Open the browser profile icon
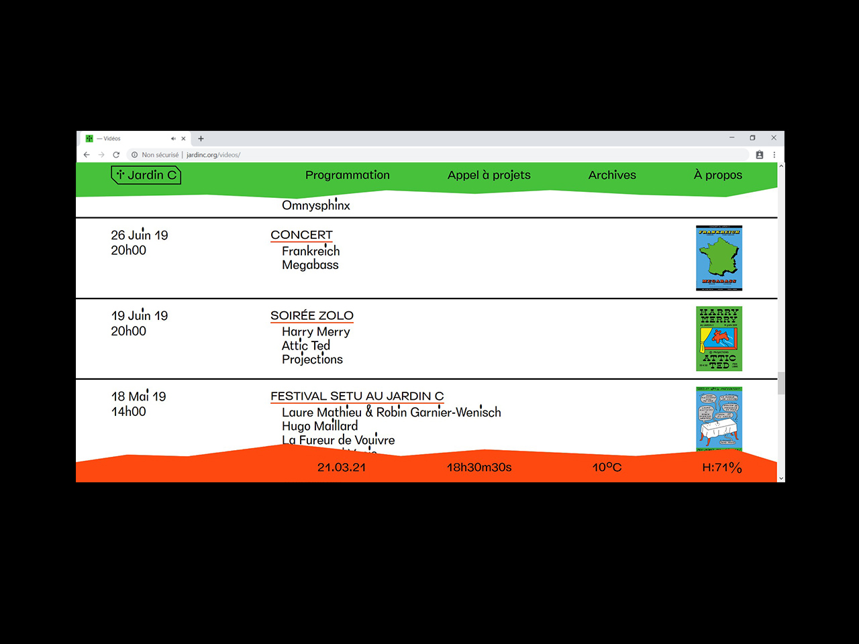 coord(760,155)
